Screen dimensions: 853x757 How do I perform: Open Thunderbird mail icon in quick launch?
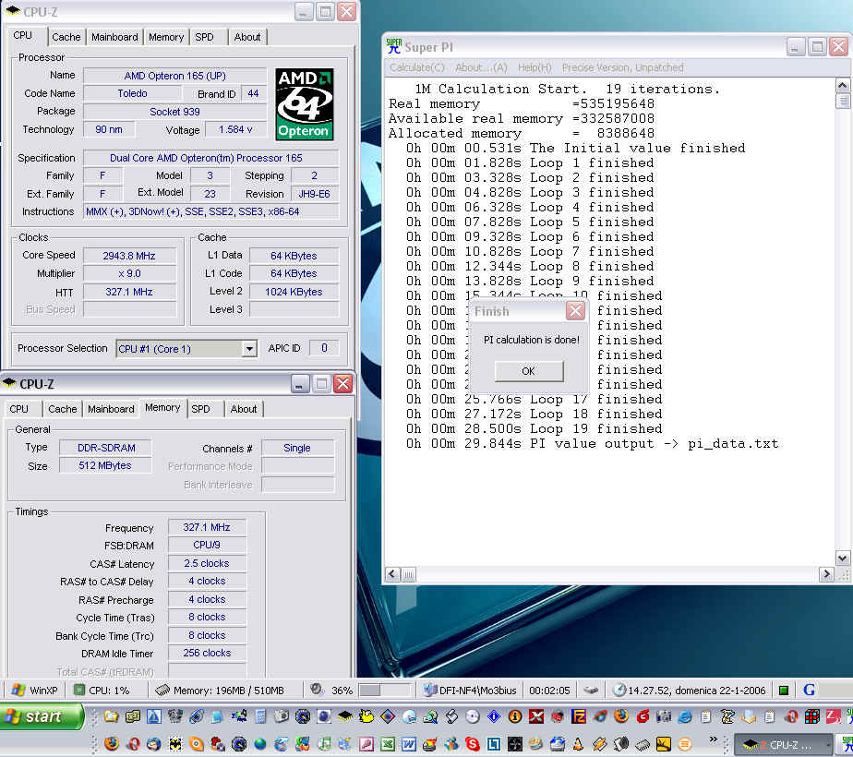coord(153,743)
